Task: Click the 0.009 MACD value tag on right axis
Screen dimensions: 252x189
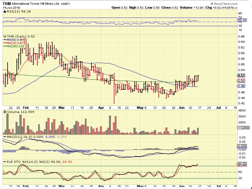Action: (x=242, y=146)
